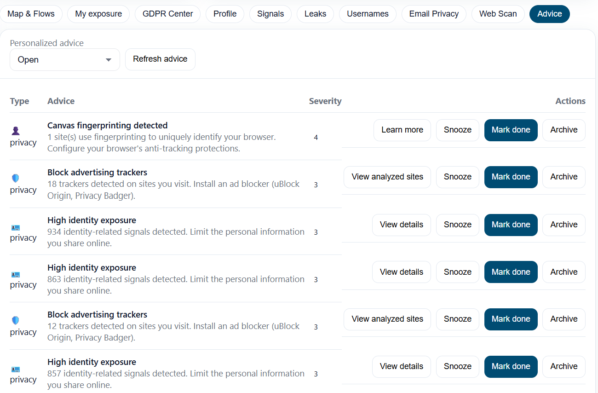Screen dimensions: 598x393
Task: Click View analyzed sites for 18 trackers advice
Action: click(387, 177)
